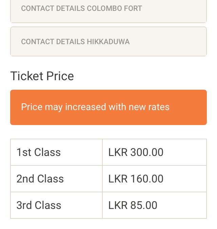Tap the "2nd Class" label text
Viewport: 217px width, 229px height.
pos(40,179)
